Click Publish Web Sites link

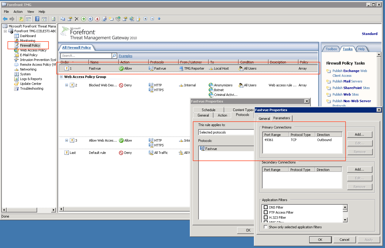click(x=345, y=94)
